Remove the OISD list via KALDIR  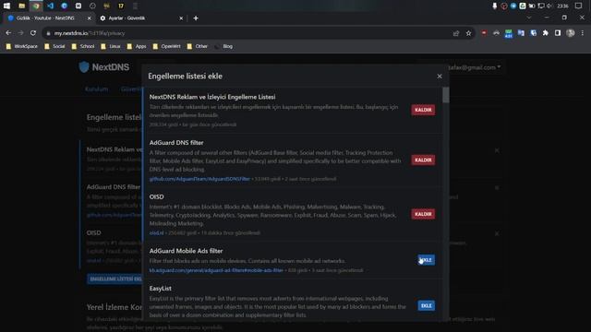coord(423,214)
